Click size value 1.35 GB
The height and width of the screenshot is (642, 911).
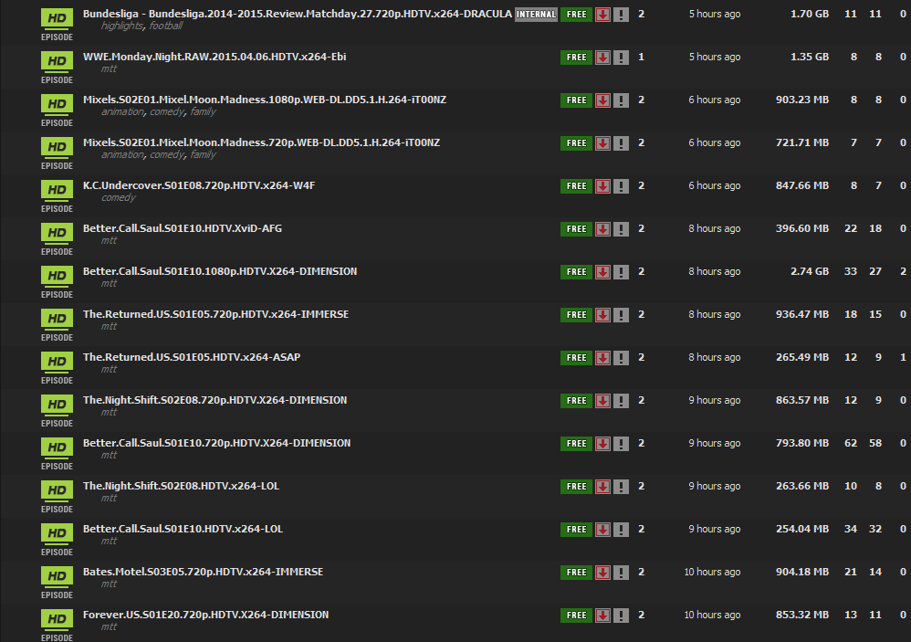(x=810, y=57)
